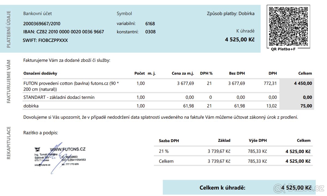Click the SWIFT code FIOBCZPPXXX
The image size is (327, 196).
(45, 40)
